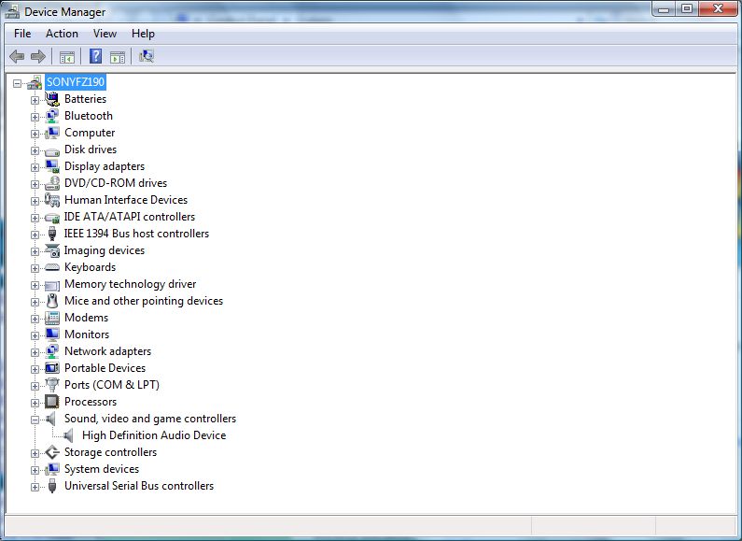Screen dimensions: 742x541
Task: Click the Ports (COM & LPT) icon
Action: [52, 385]
